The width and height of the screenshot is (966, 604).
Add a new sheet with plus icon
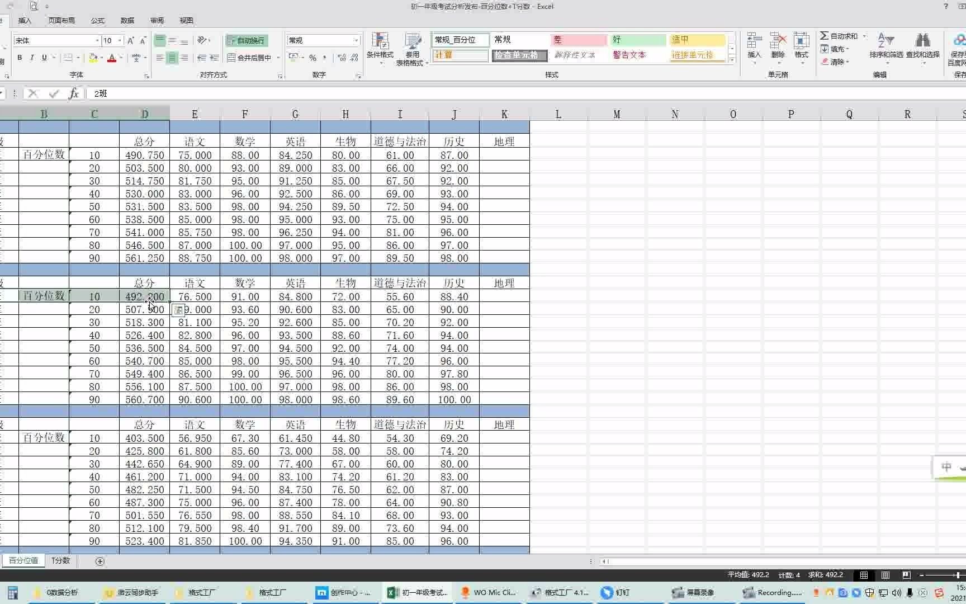100,561
